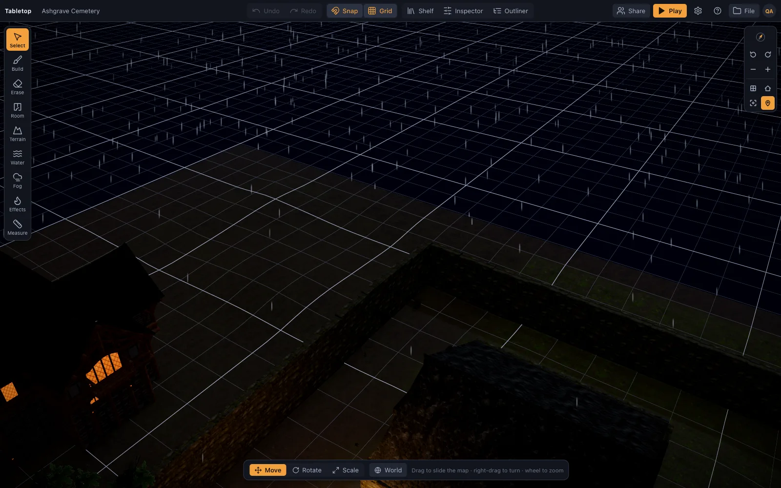Select Rotate transform mode
781x488 pixels.
click(307, 470)
